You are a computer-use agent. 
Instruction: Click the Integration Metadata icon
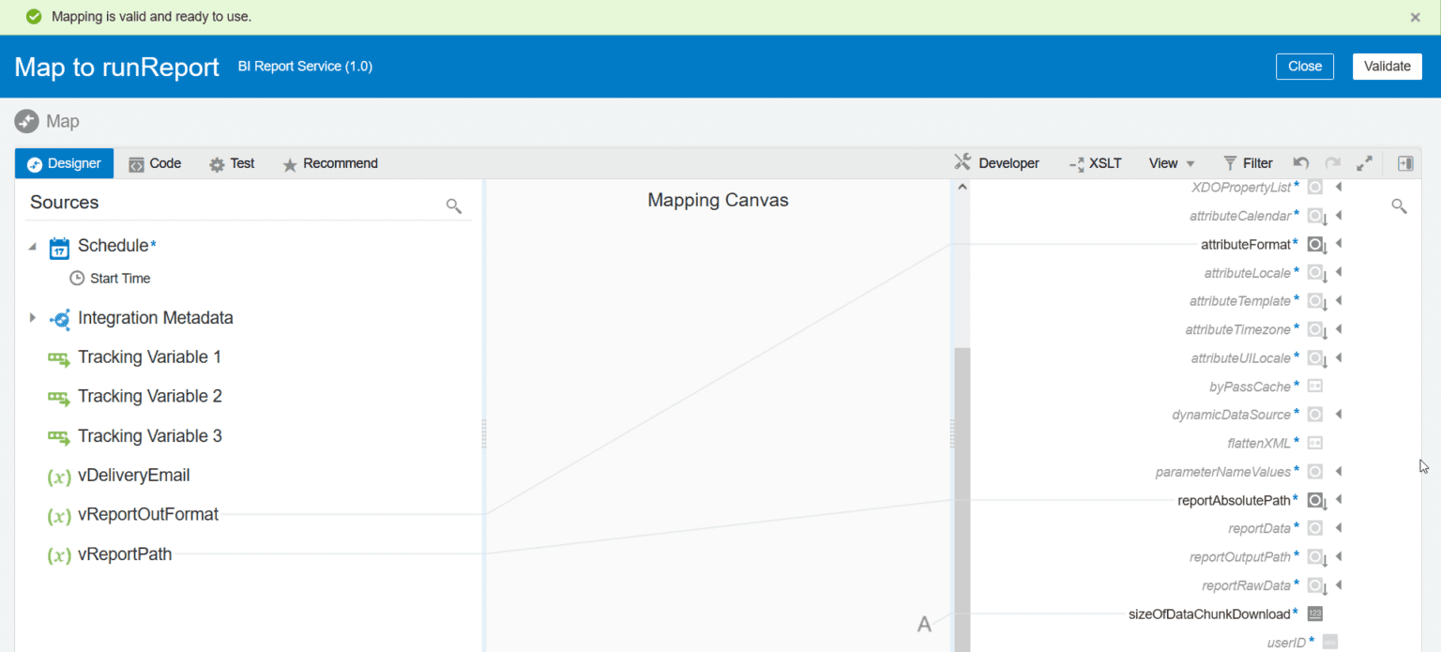point(59,318)
